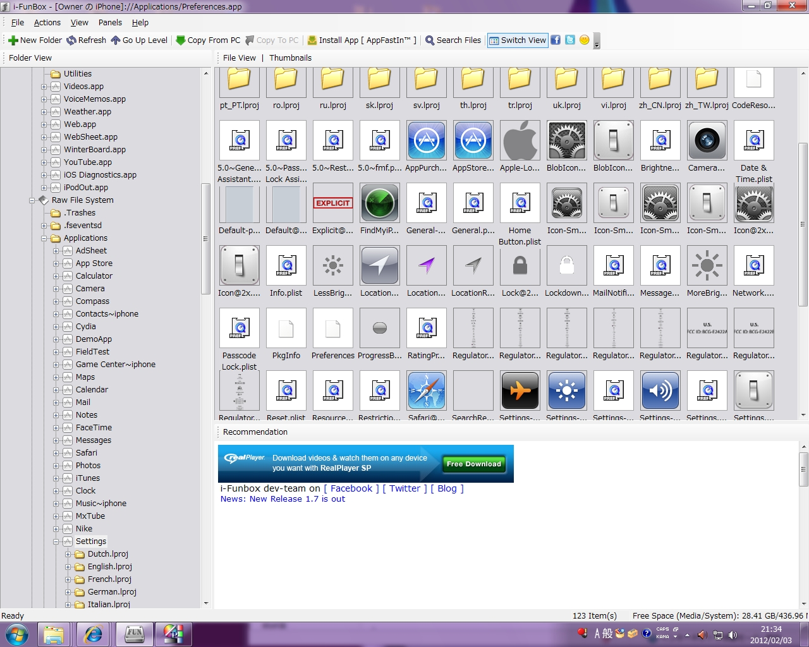
Task: Open the Facebook link in Recommendation
Action: (351, 488)
